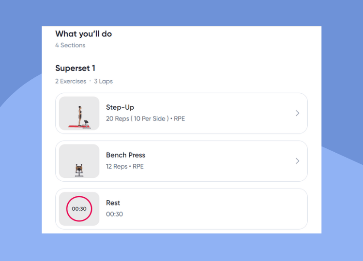Click the Rest card title
Image resolution: width=363 pixels, height=261 pixels.
point(113,203)
